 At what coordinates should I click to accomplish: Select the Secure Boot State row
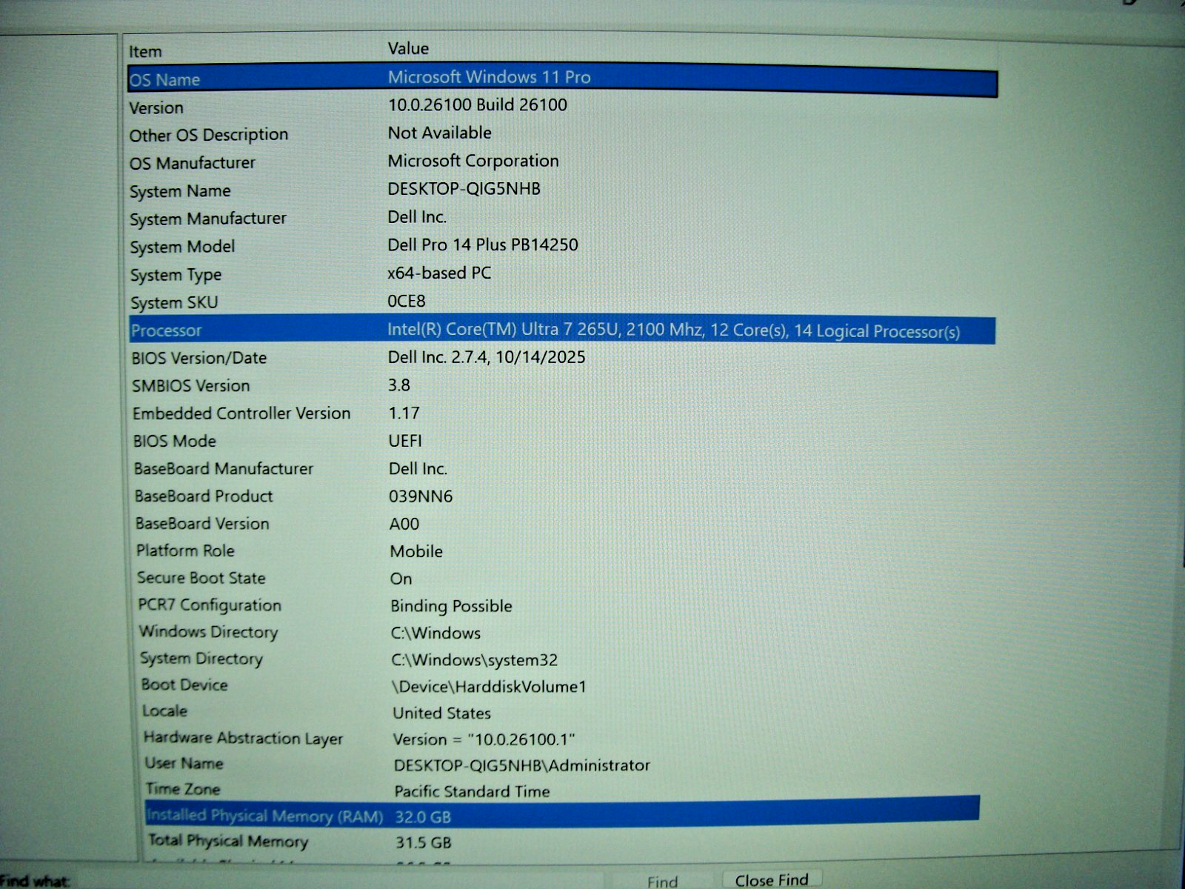(x=201, y=578)
